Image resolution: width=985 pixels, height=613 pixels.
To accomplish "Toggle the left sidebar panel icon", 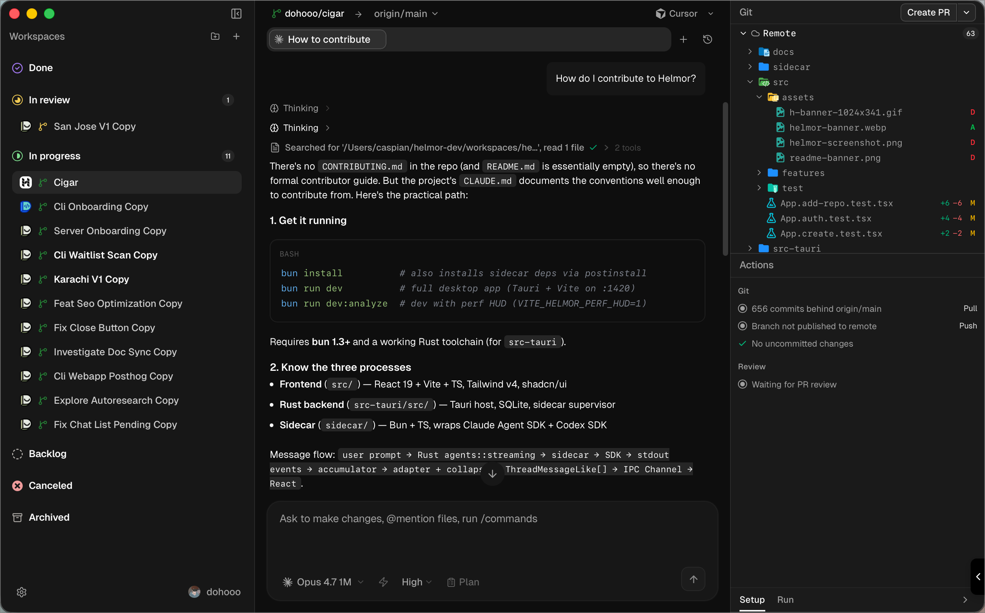I will (236, 14).
